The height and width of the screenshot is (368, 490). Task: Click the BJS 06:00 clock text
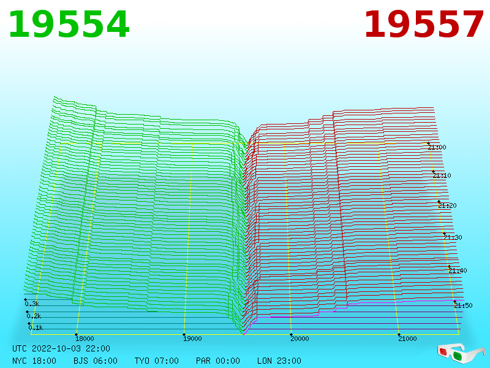[x=96, y=361]
